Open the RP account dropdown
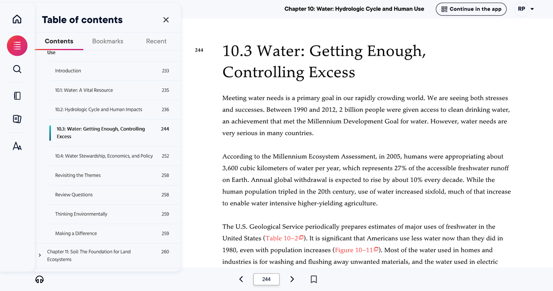The height and width of the screenshot is (291, 553). tap(525, 8)
